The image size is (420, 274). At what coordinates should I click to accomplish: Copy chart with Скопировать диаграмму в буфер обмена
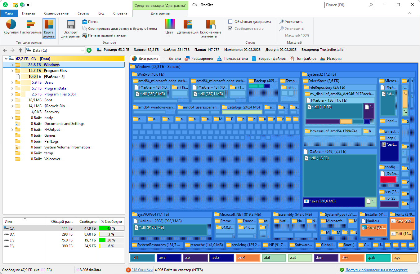click(120, 29)
